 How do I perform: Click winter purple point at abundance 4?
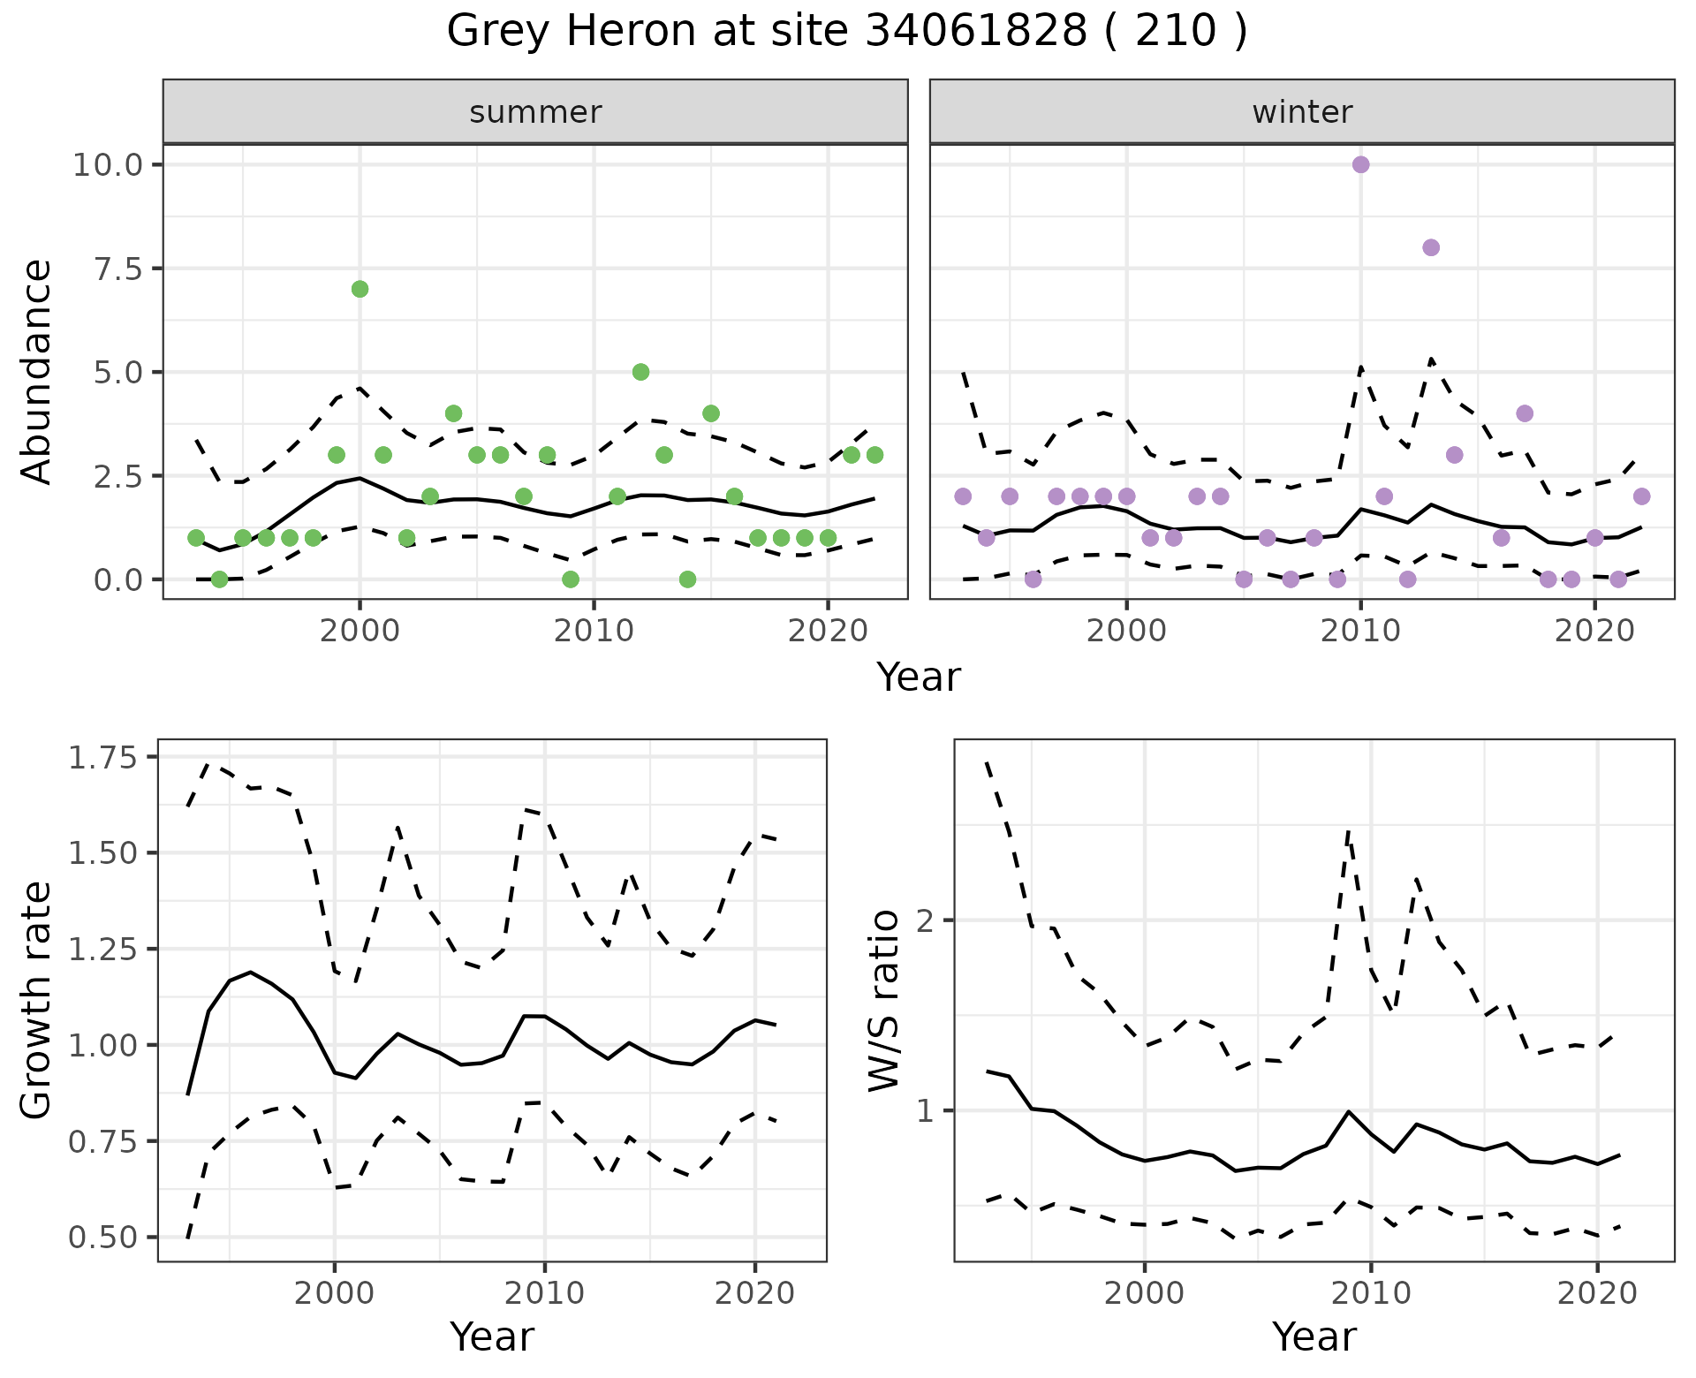(1525, 413)
